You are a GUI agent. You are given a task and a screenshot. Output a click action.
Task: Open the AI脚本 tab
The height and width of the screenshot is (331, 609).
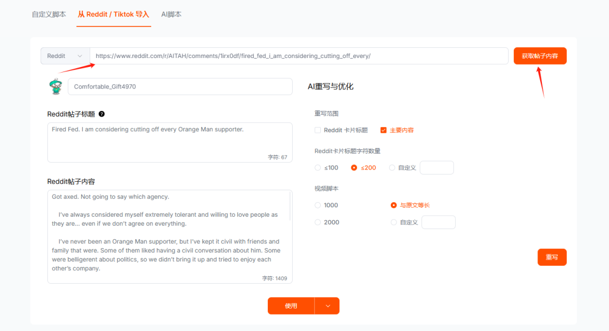171,14
